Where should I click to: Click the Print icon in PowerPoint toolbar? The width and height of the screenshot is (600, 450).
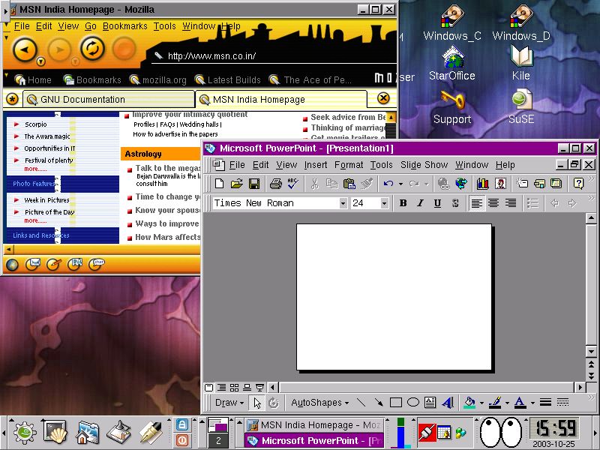click(x=275, y=184)
